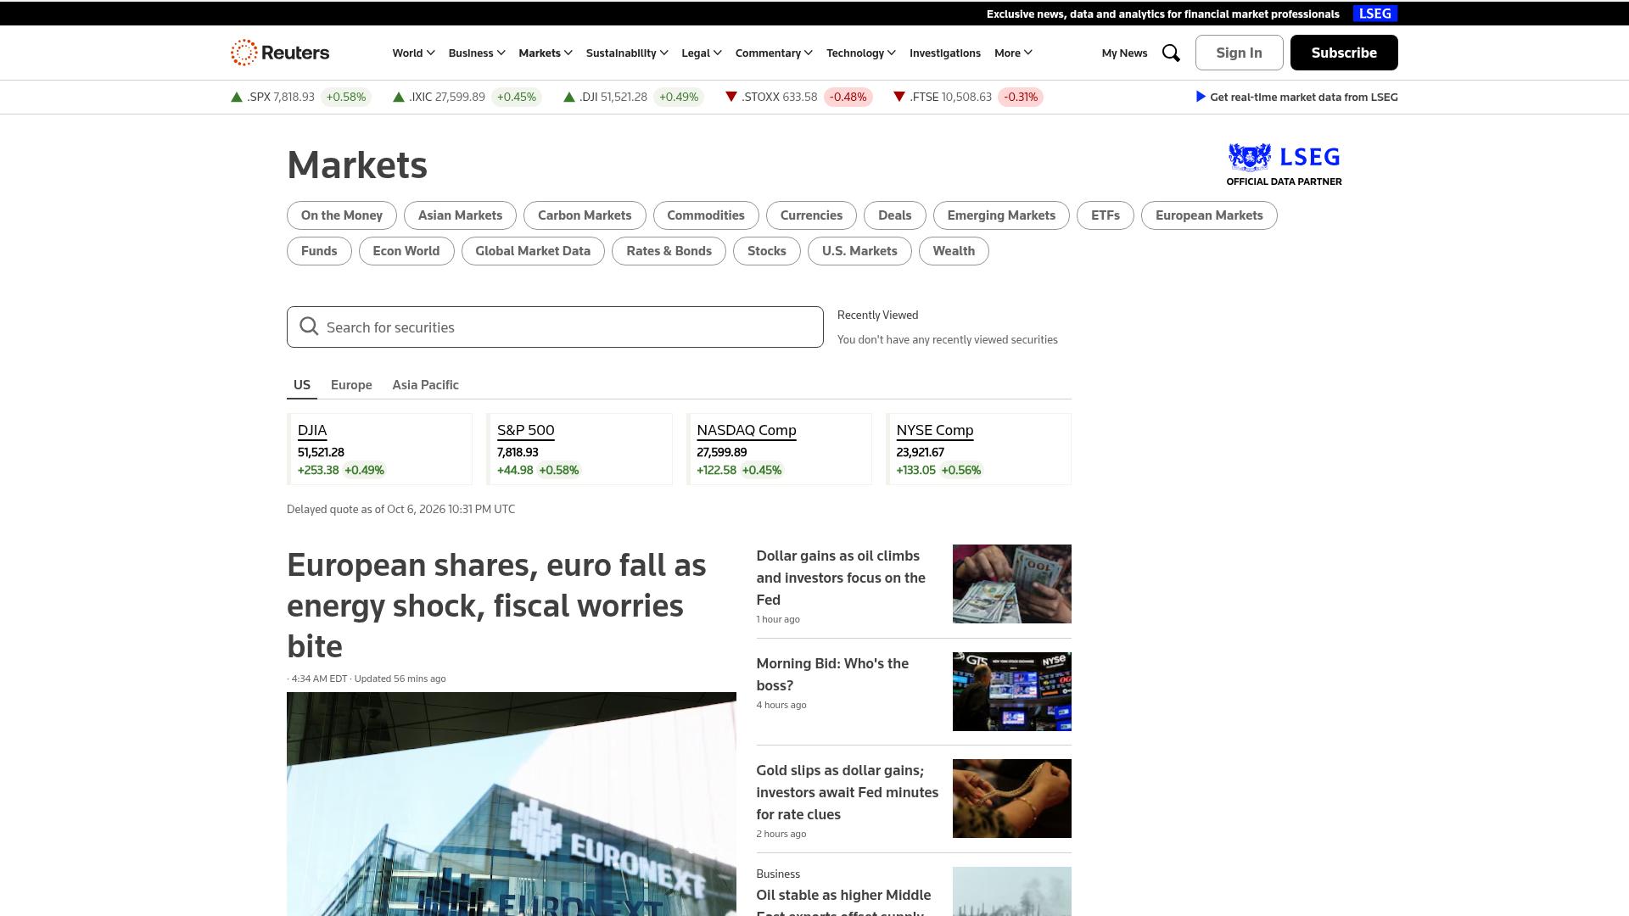Select the Global Market Data pill
The height and width of the screenshot is (916, 1629).
click(533, 251)
